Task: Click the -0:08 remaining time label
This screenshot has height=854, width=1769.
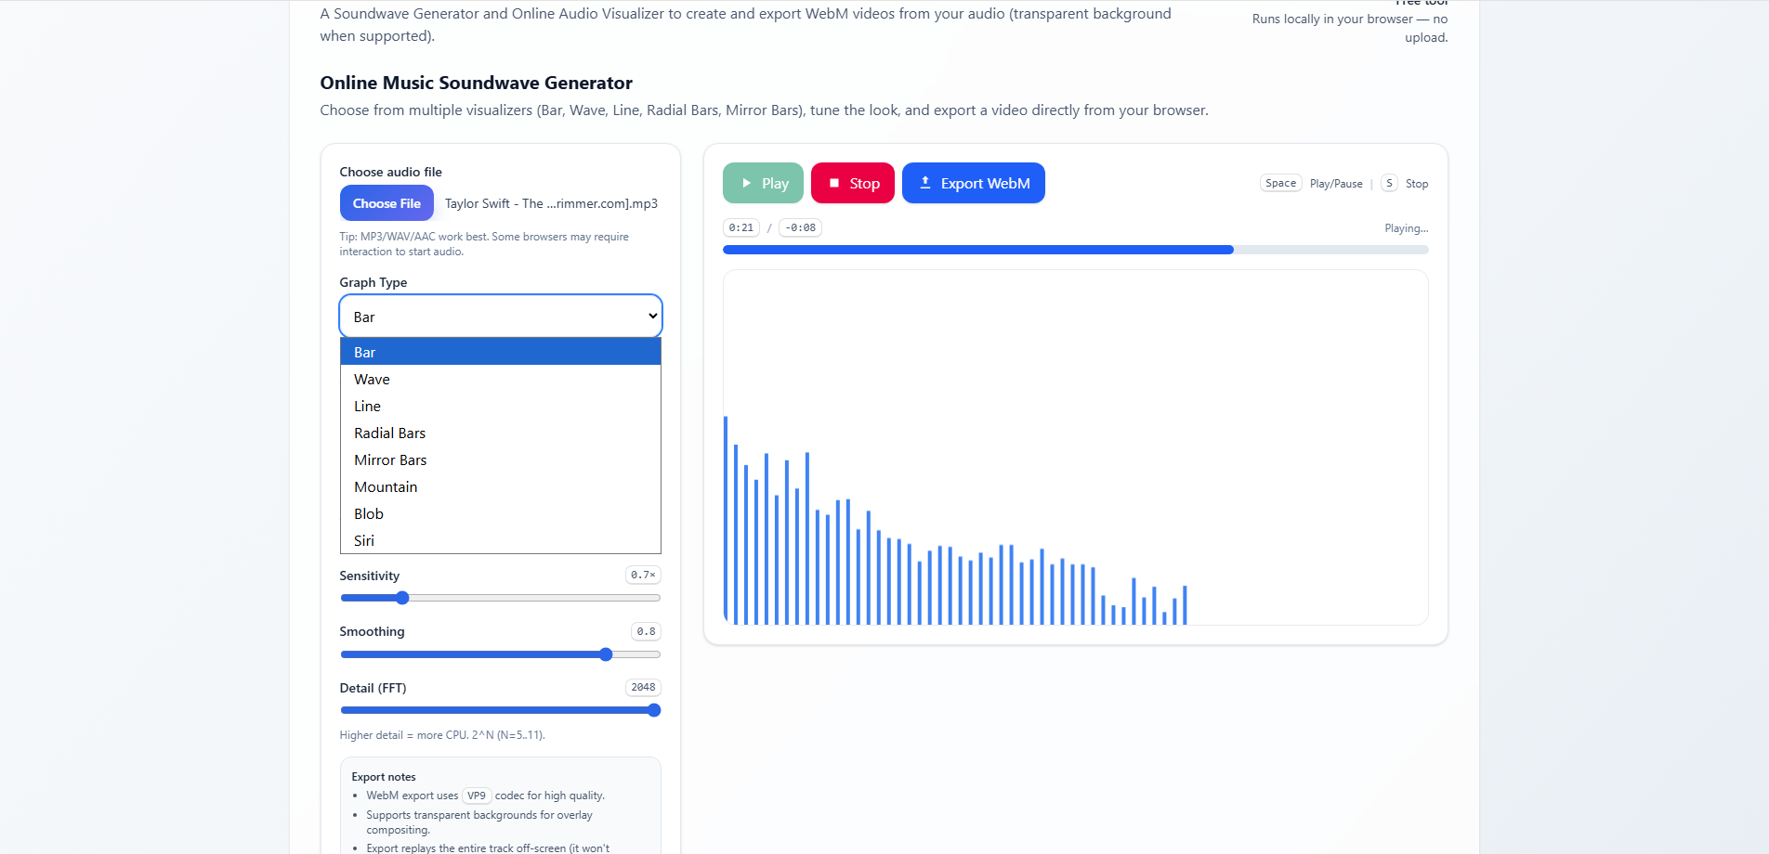Action: tap(800, 227)
